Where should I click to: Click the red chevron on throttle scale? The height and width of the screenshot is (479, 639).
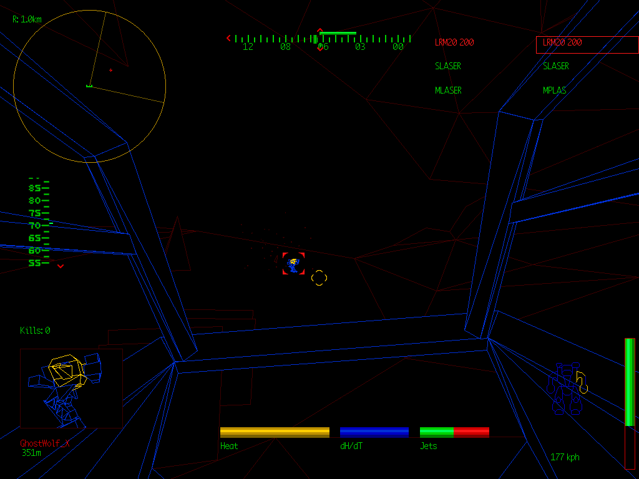tap(61, 266)
